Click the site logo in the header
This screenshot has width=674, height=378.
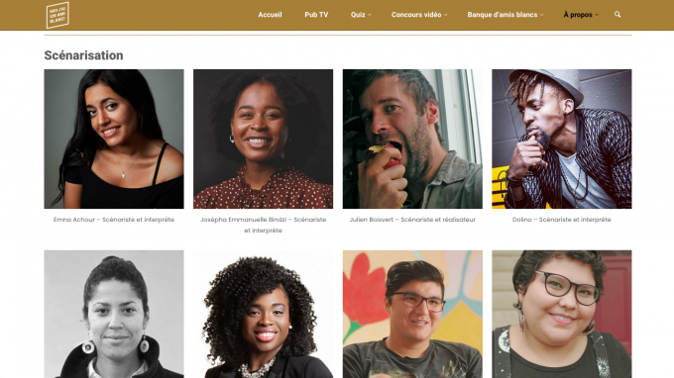(x=57, y=15)
